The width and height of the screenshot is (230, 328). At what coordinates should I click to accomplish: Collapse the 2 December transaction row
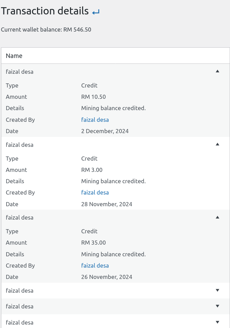click(217, 71)
